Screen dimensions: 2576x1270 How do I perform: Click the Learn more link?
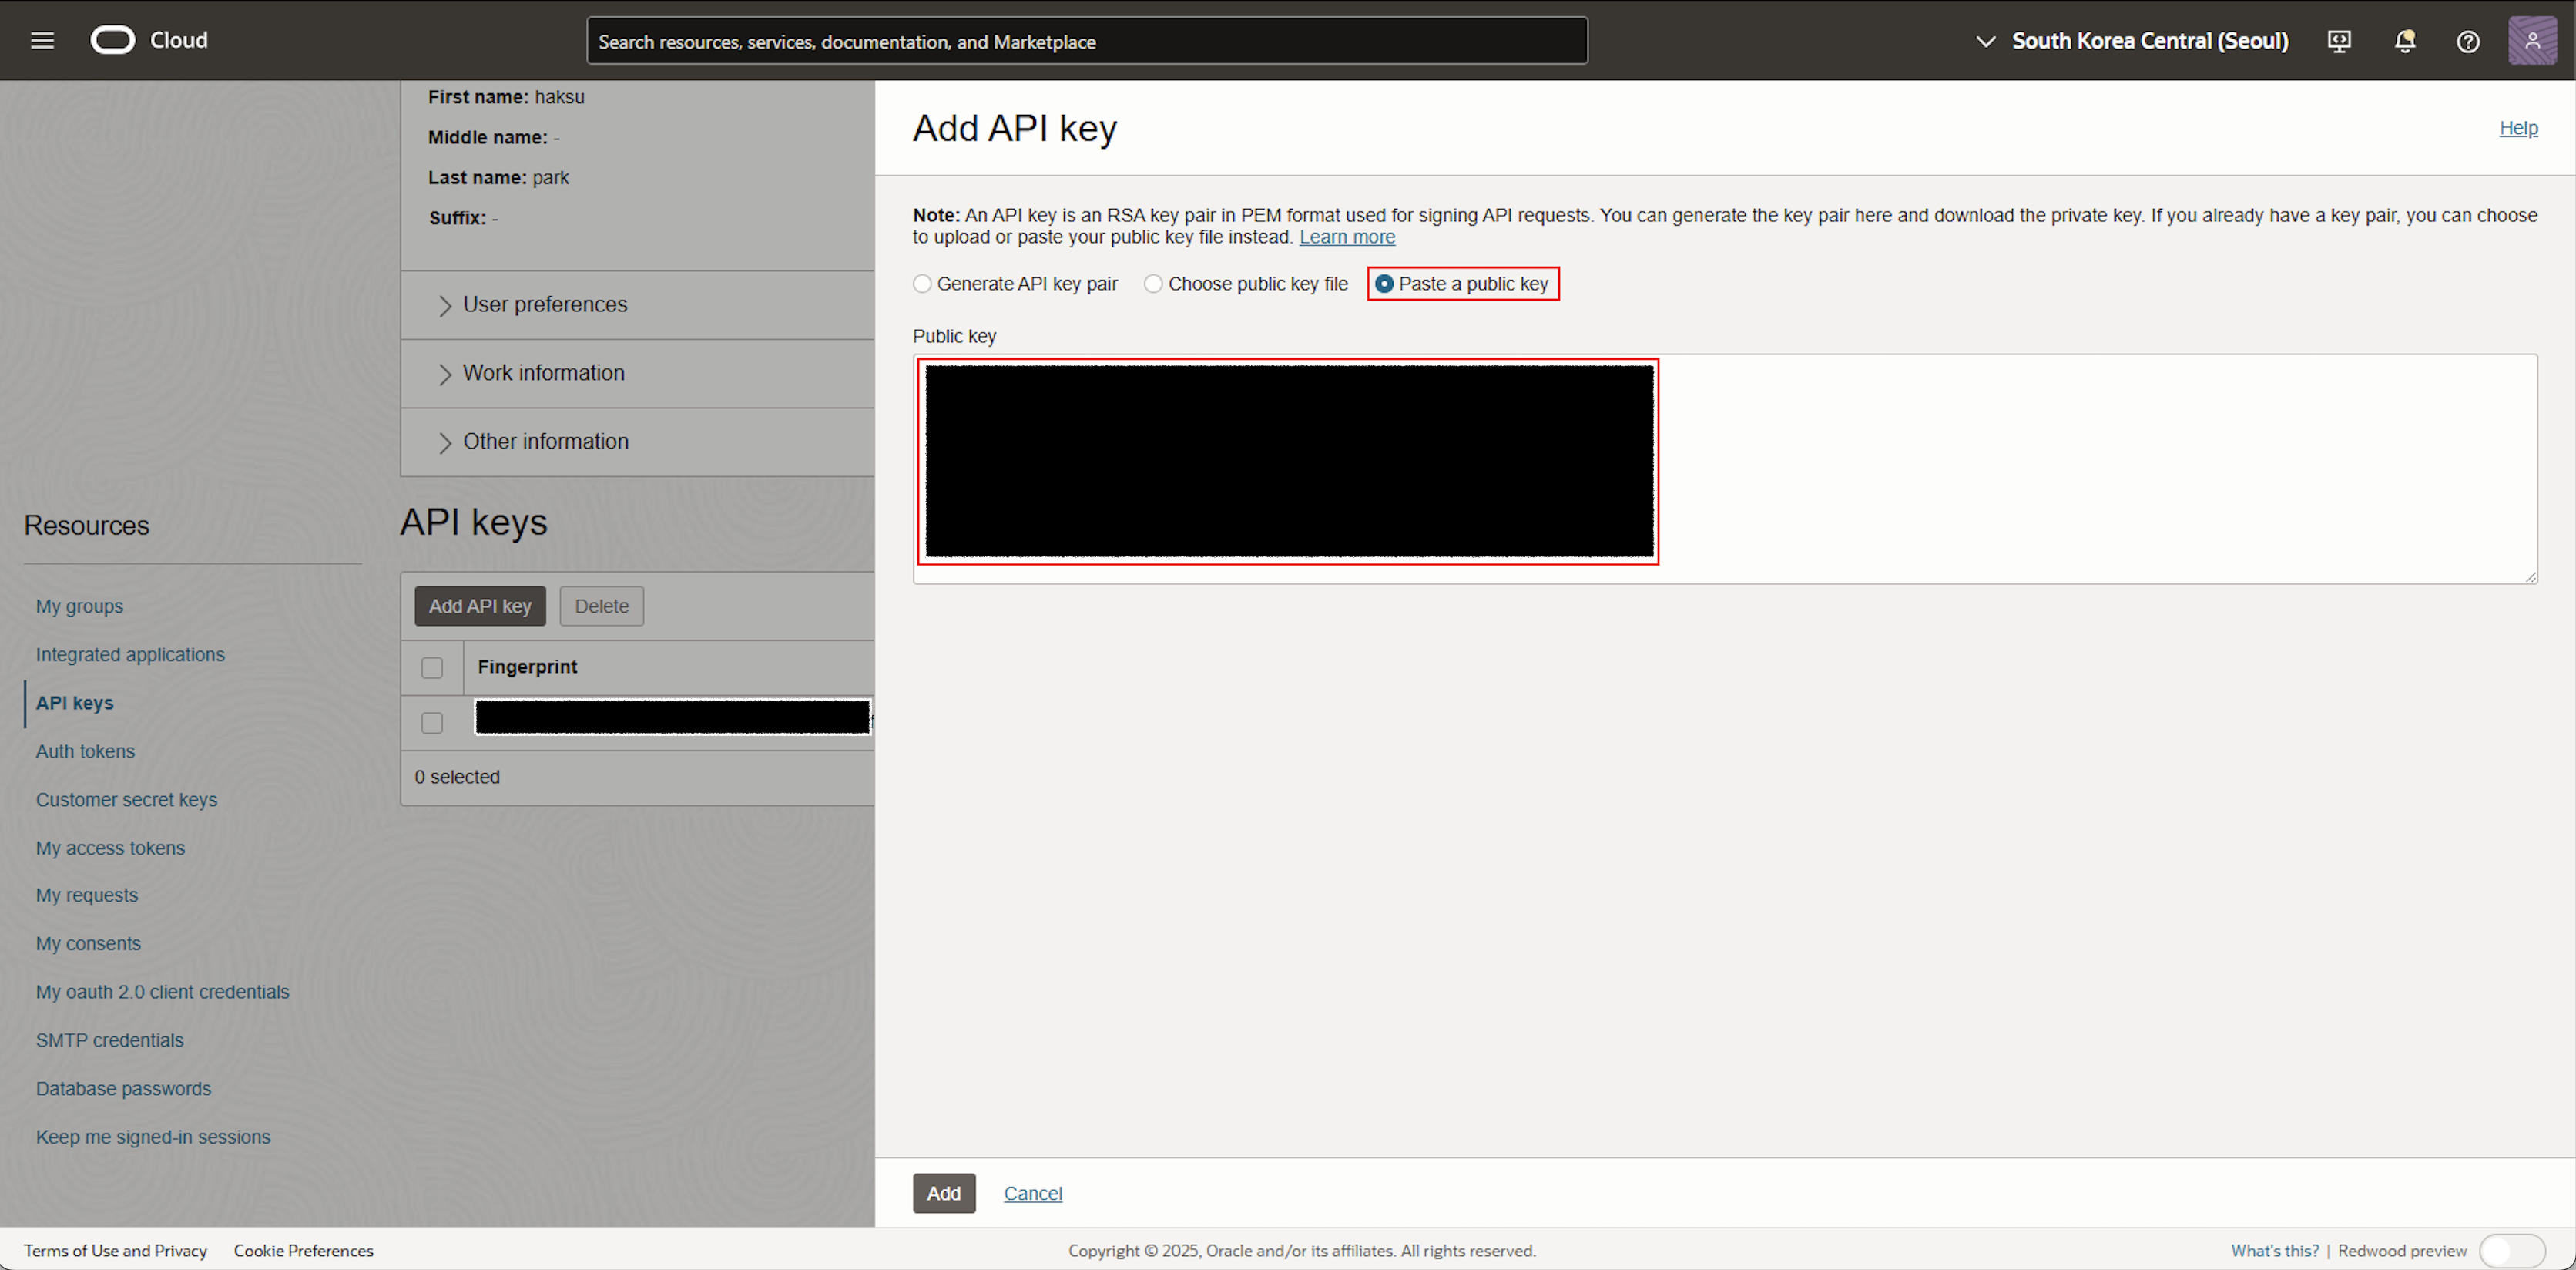[x=1346, y=237]
